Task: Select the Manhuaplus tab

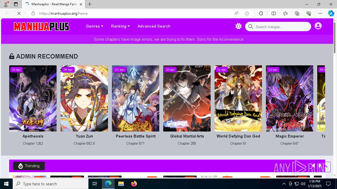Action: pyautogui.click(x=53, y=4)
